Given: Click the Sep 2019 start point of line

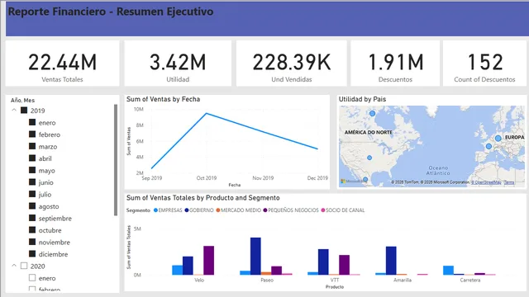Looking at the screenshot, I should (x=152, y=167).
